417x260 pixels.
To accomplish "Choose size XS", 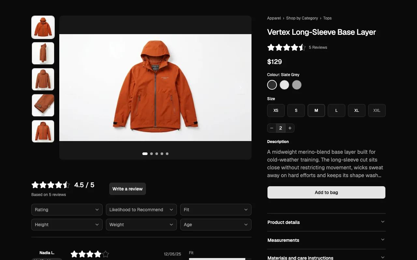I will (276, 110).
